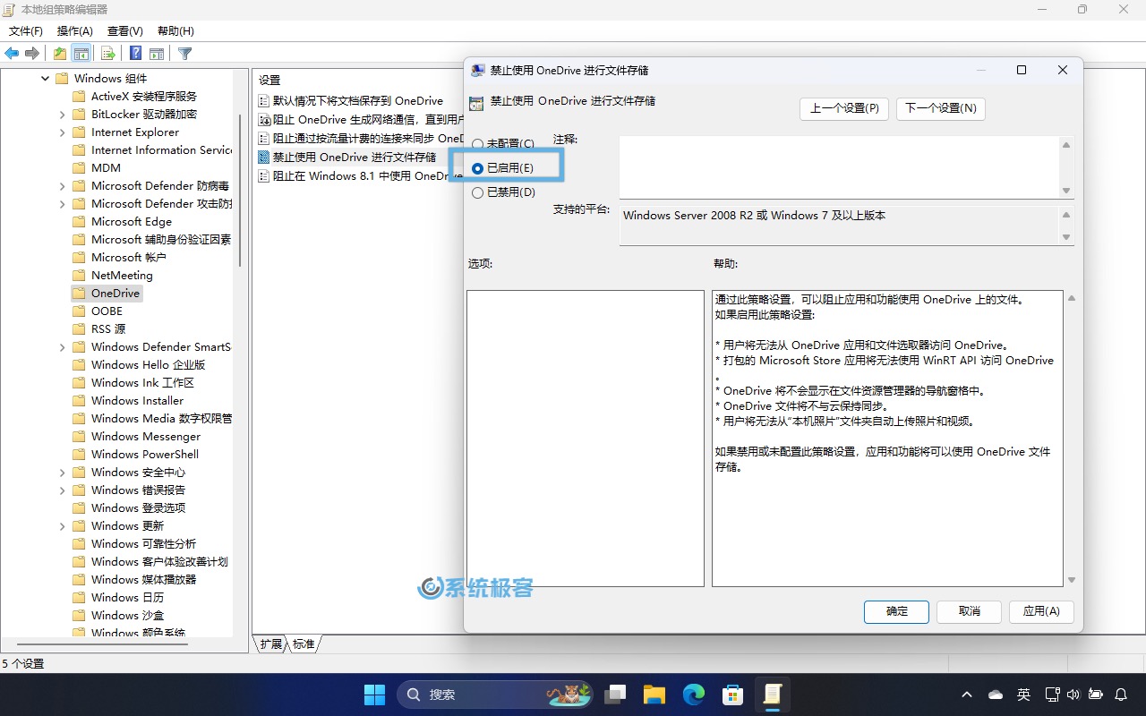The width and height of the screenshot is (1146, 716).
Task: Open OneDrive cloud icon in system tray
Action: (996, 695)
